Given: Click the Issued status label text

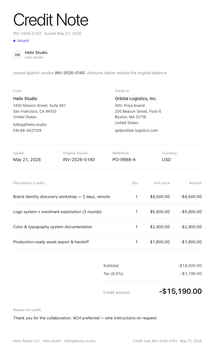Looking at the screenshot, I should (x=23, y=41).
